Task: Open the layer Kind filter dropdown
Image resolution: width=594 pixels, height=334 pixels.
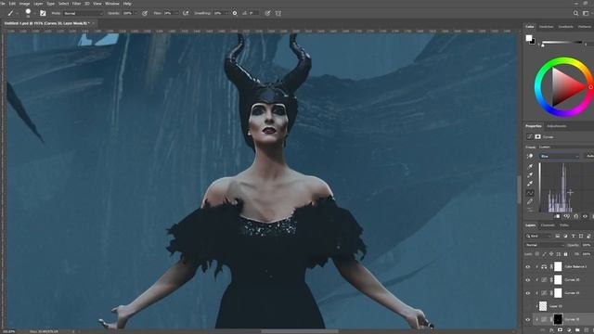Action: [538, 236]
